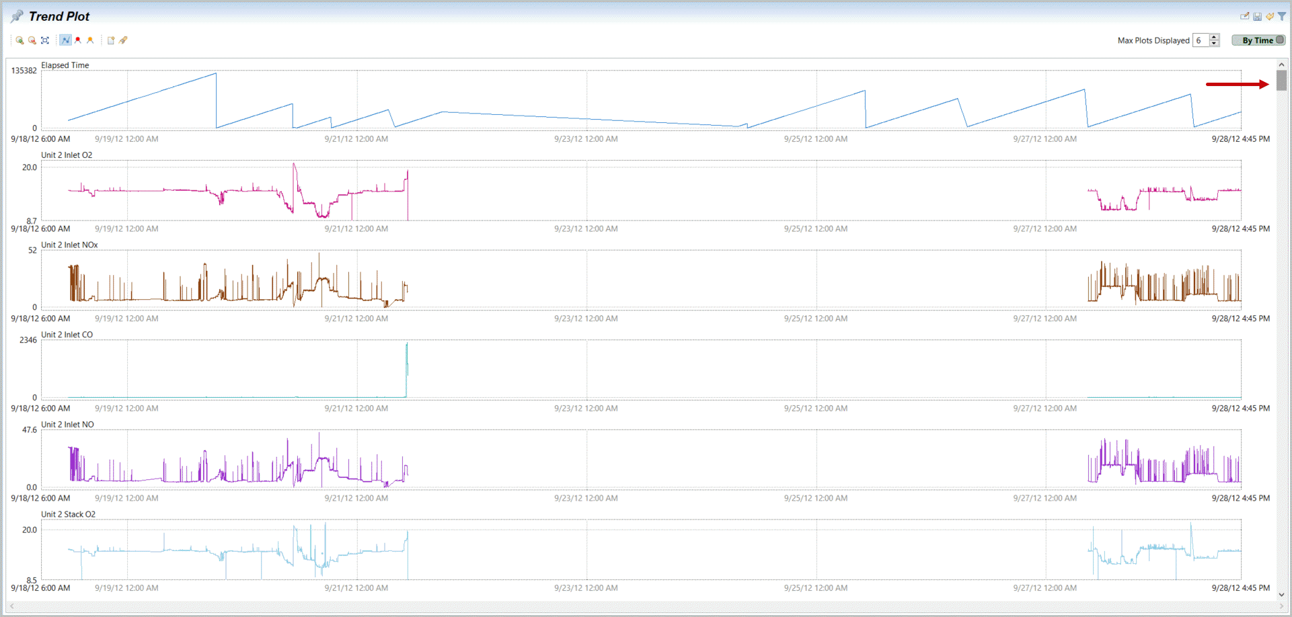Viewport: 1292px width, 617px height.
Task: Save the trend plot with disk icon
Action: pyautogui.click(x=1257, y=16)
